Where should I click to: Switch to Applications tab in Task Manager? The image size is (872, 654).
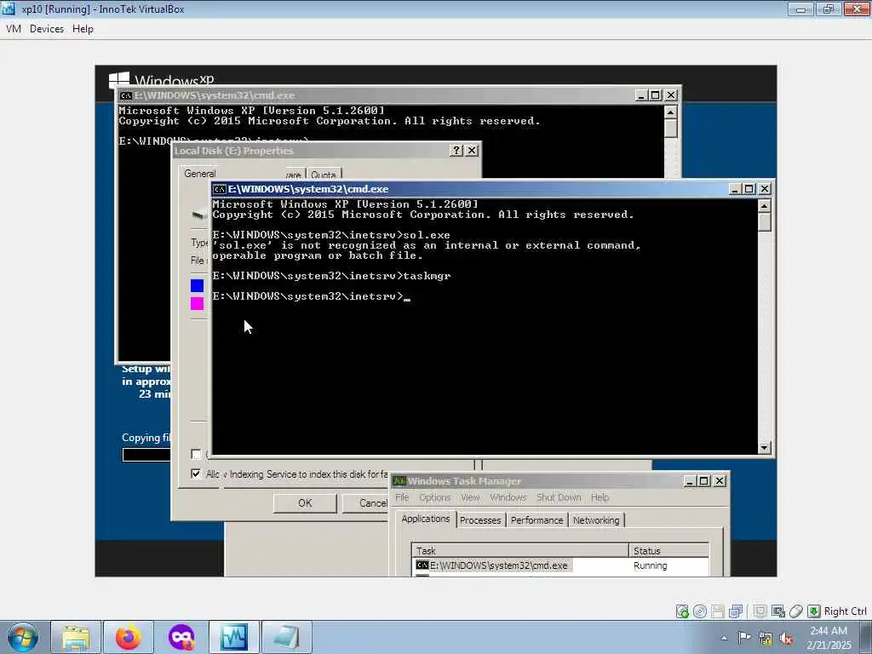tap(426, 519)
